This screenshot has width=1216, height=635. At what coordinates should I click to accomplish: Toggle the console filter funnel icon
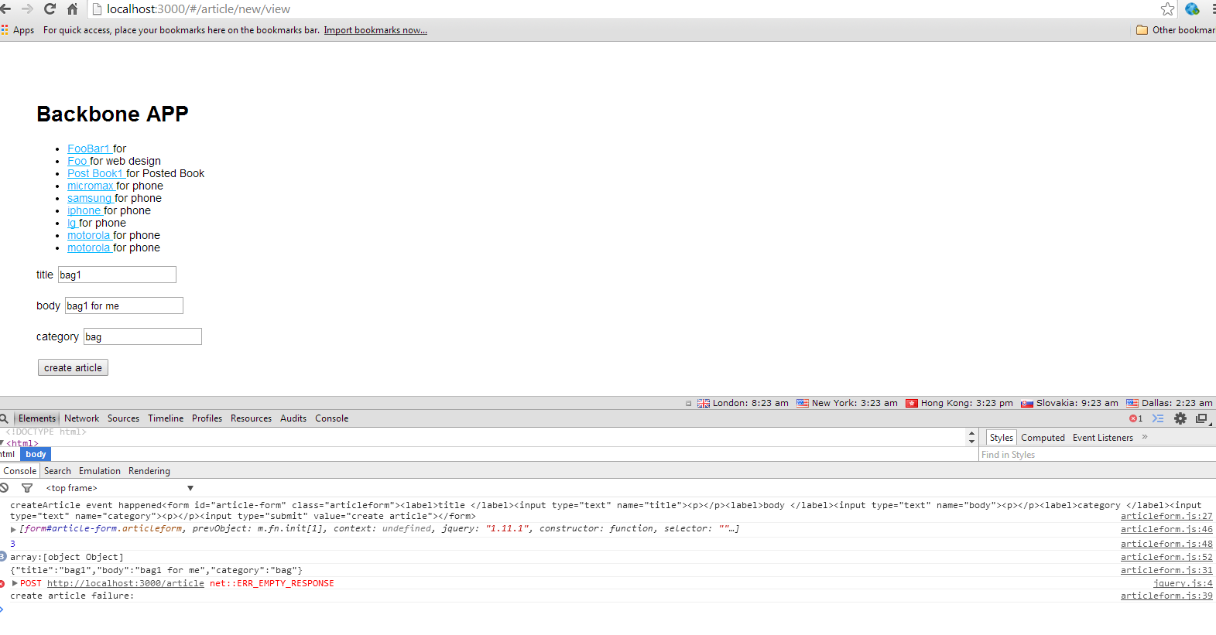[27, 488]
